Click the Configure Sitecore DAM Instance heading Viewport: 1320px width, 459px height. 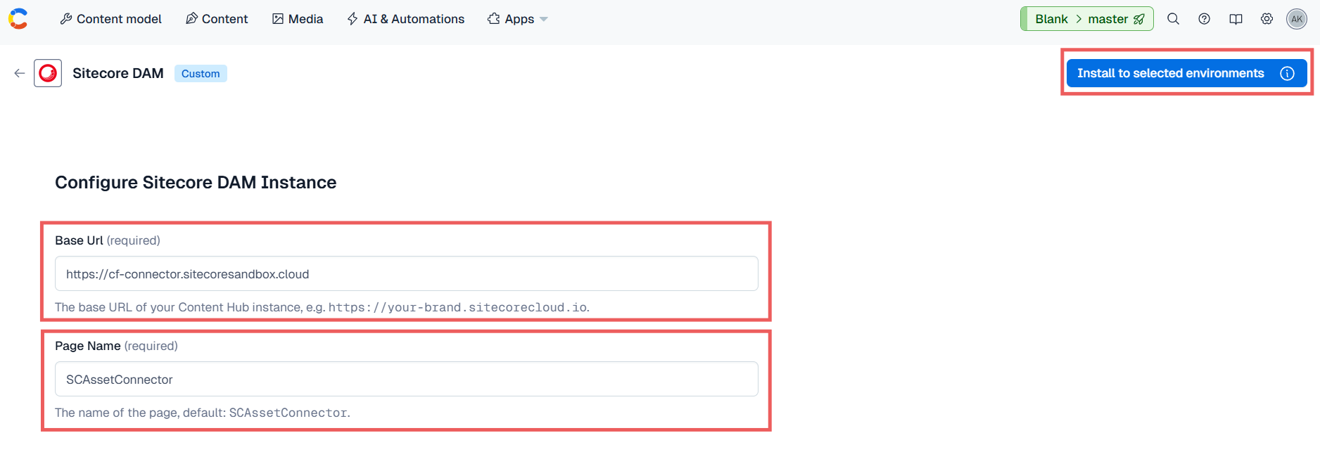tap(196, 182)
